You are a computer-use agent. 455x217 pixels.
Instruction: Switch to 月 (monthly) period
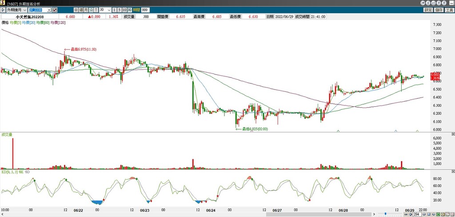pyautogui.click(x=86, y=10)
